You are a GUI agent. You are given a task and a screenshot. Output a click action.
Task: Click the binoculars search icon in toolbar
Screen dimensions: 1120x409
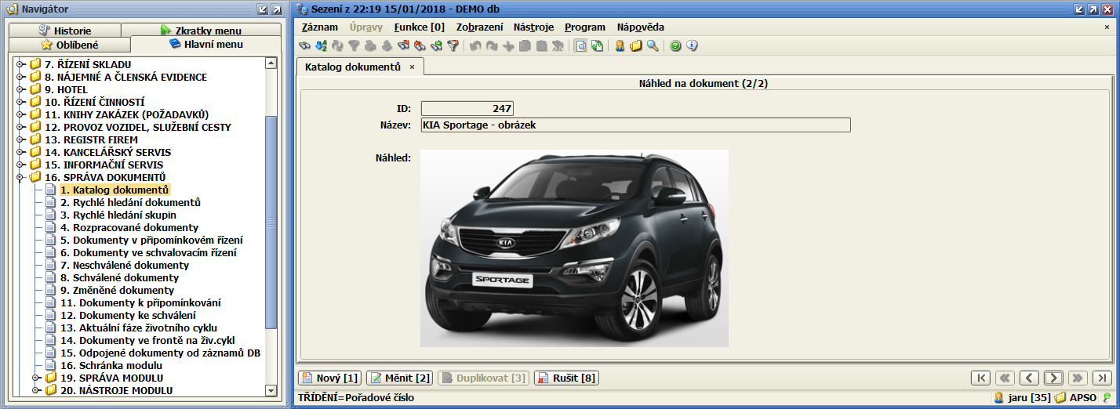304,45
